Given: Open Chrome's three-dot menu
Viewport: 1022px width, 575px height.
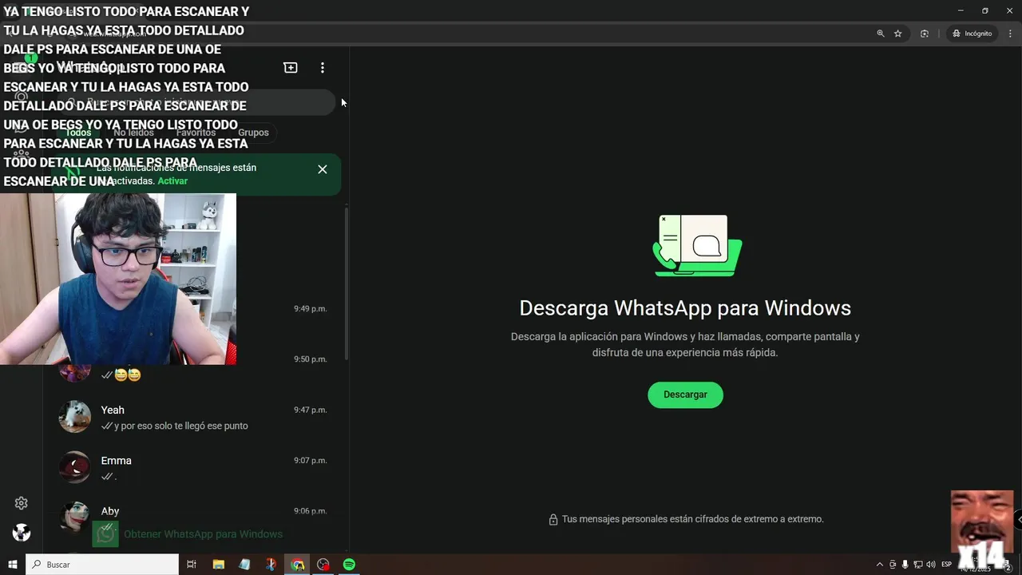Looking at the screenshot, I should click(1010, 34).
